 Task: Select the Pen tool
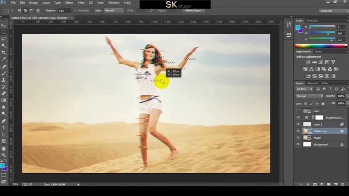4,121
